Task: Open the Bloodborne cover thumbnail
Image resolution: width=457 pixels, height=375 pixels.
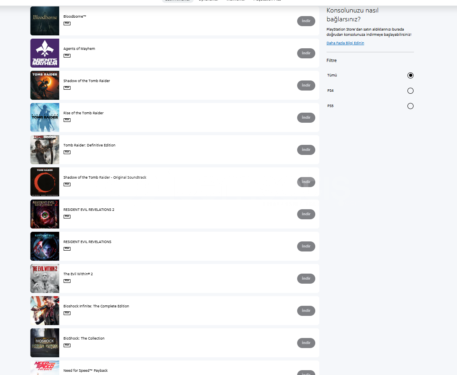Action: point(45,21)
